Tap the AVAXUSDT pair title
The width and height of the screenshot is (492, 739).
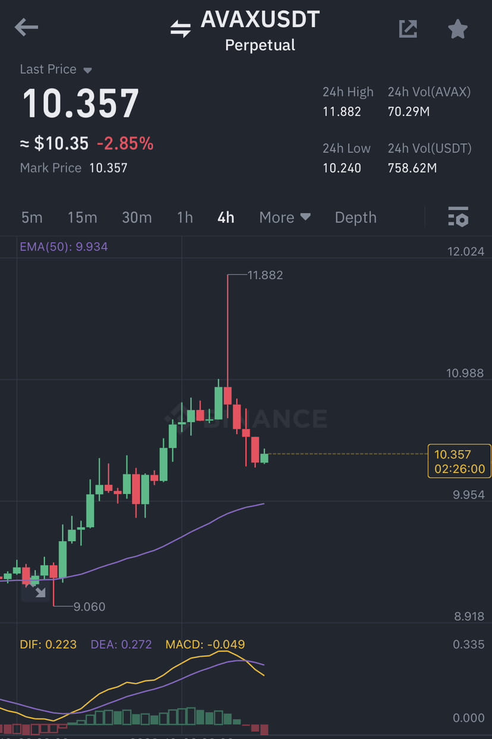point(260,20)
